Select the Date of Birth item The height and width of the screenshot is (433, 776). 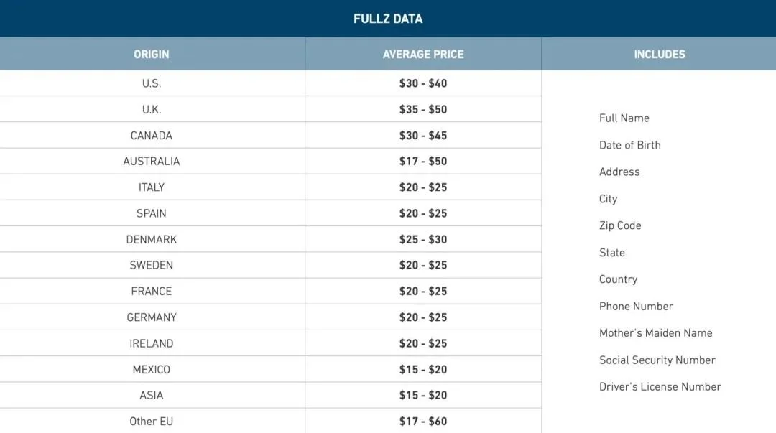click(x=629, y=145)
